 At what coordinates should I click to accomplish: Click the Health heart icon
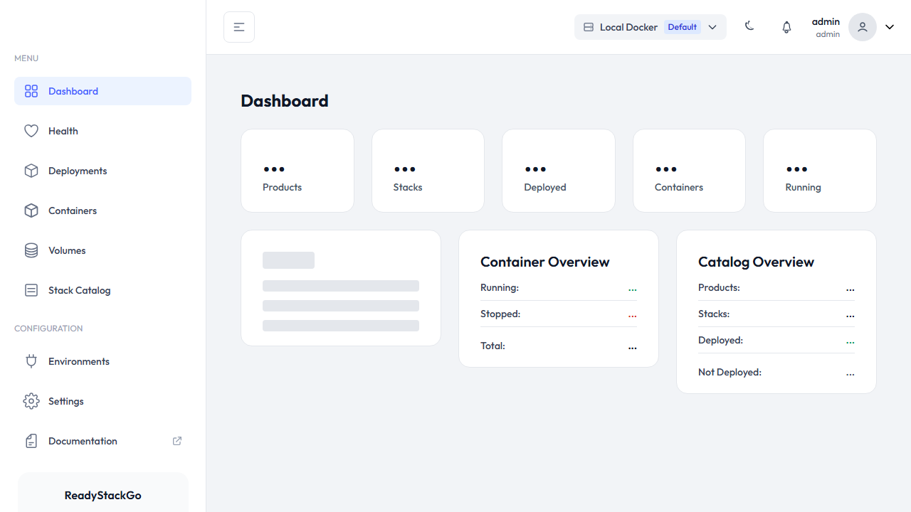(31, 131)
